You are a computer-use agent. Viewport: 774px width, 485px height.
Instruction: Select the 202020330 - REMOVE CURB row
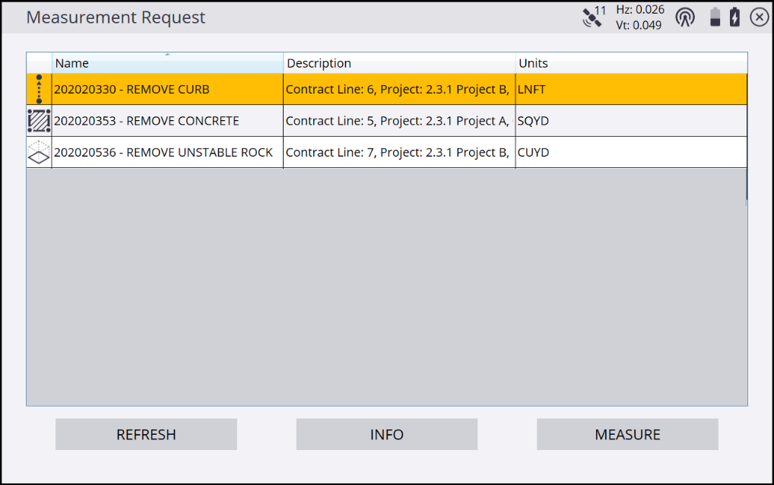click(167, 90)
